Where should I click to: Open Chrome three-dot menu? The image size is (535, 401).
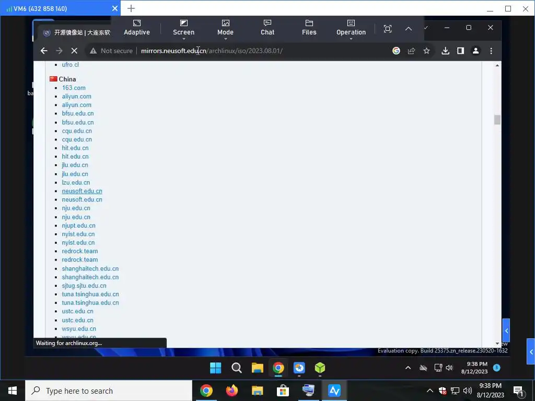point(491,51)
